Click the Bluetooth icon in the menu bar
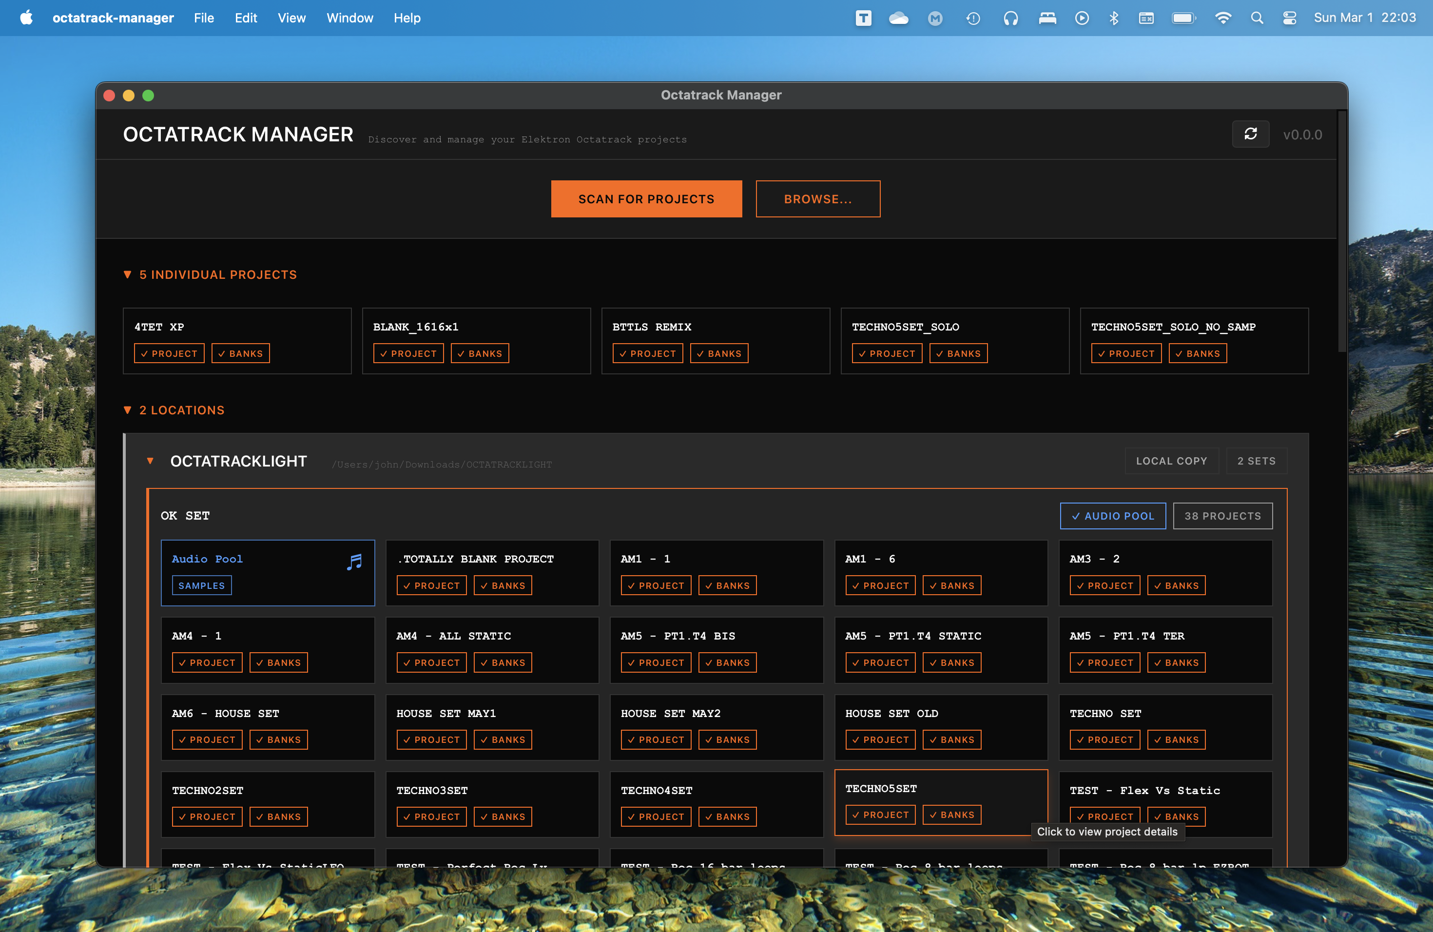Screen dimensions: 1433x932 [x=1113, y=18]
